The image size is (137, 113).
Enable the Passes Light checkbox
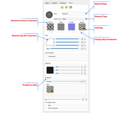tap(47, 56)
